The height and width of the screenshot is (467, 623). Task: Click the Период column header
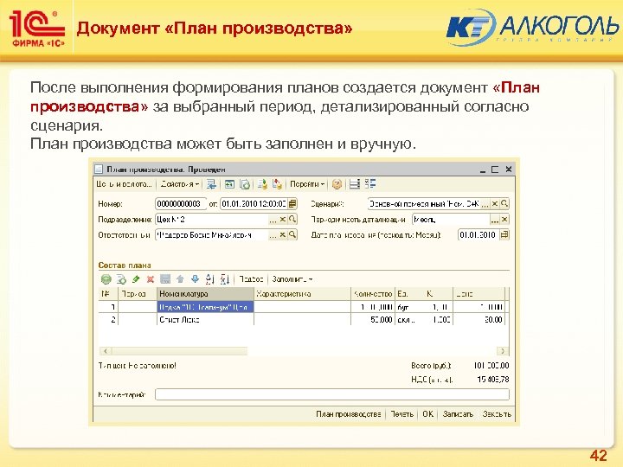tap(138, 294)
